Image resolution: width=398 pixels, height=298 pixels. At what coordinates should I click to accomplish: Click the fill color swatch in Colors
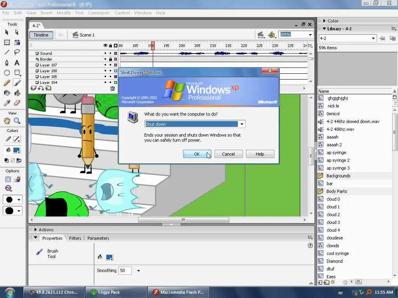click(16, 150)
